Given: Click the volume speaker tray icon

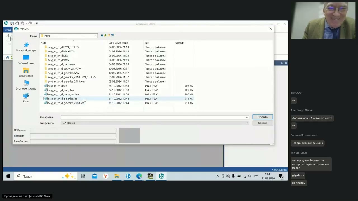Looking at the screenshot, I should pos(249,176).
